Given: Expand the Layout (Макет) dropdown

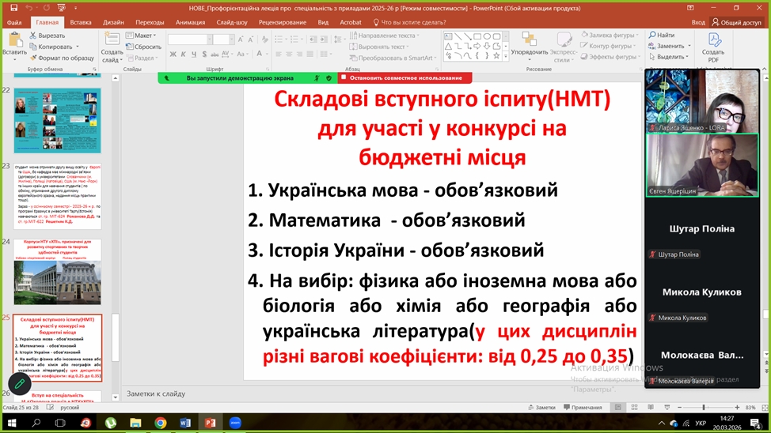Looking at the screenshot, I should pos(143,36).
